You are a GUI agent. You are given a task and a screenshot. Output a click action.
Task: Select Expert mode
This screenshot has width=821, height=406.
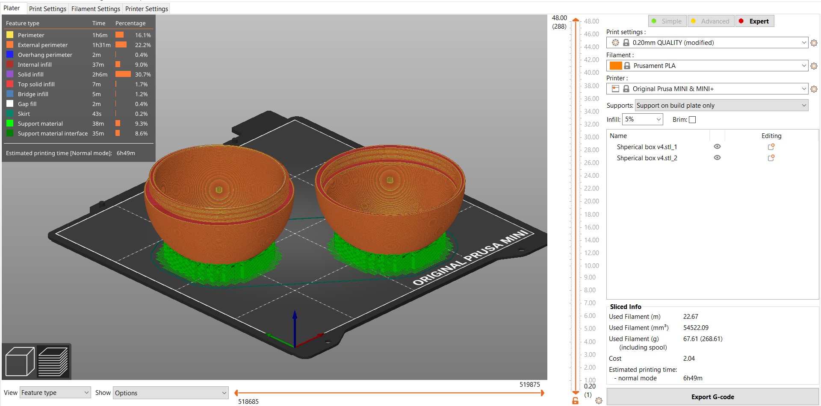click(x=755, y=21)
